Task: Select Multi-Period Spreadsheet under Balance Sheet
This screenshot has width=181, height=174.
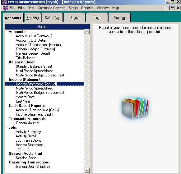Action: [34, 71]
